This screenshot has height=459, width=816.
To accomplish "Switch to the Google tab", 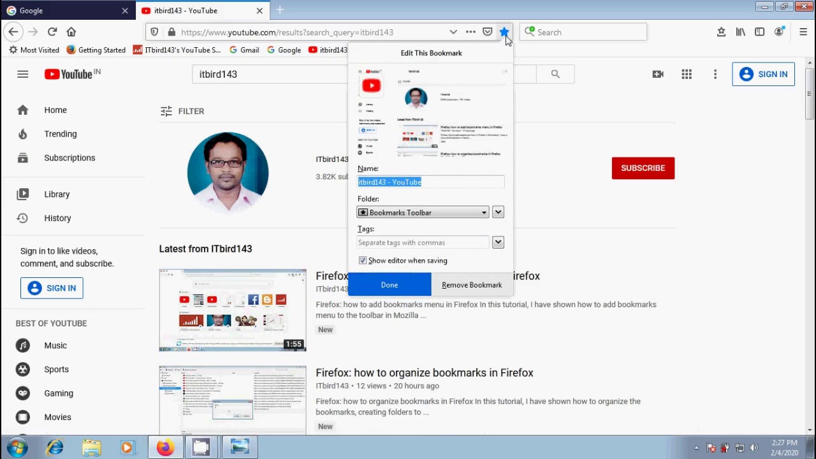I will pos(67,10).
